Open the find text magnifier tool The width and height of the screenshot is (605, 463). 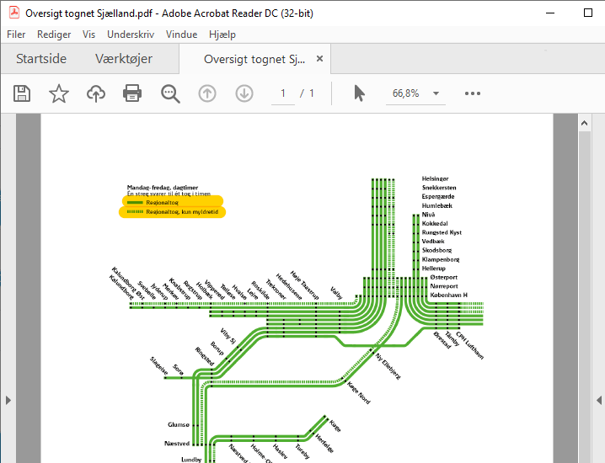click(x=170, y=93)
